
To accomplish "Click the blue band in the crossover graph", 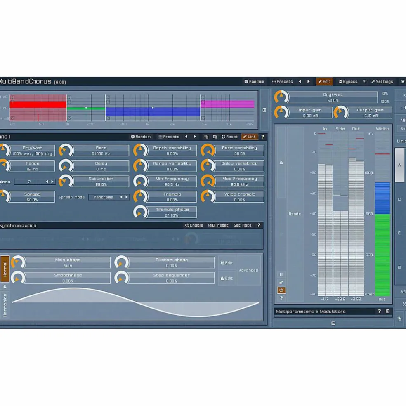I will click(x=153, y=112).
